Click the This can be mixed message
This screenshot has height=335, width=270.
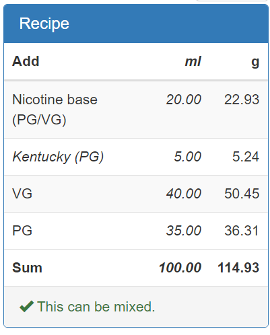96,306
